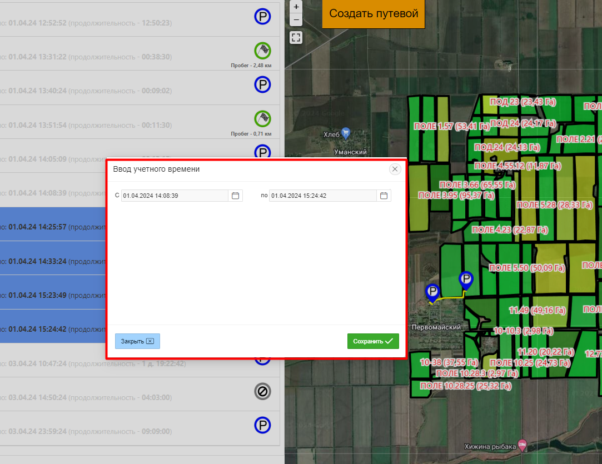Toggle fullscreen map view
602x464 pixels.
point(296,38)
